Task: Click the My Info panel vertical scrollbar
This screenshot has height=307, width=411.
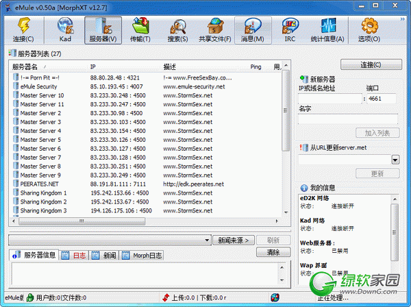Action: point(395,232)
